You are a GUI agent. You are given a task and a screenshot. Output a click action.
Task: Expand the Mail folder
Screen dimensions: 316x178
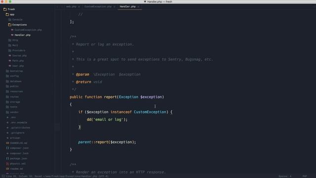tap(13, 45)
